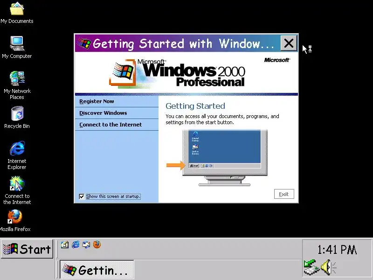Close the Getting Started window

click(x=289, y=43)
